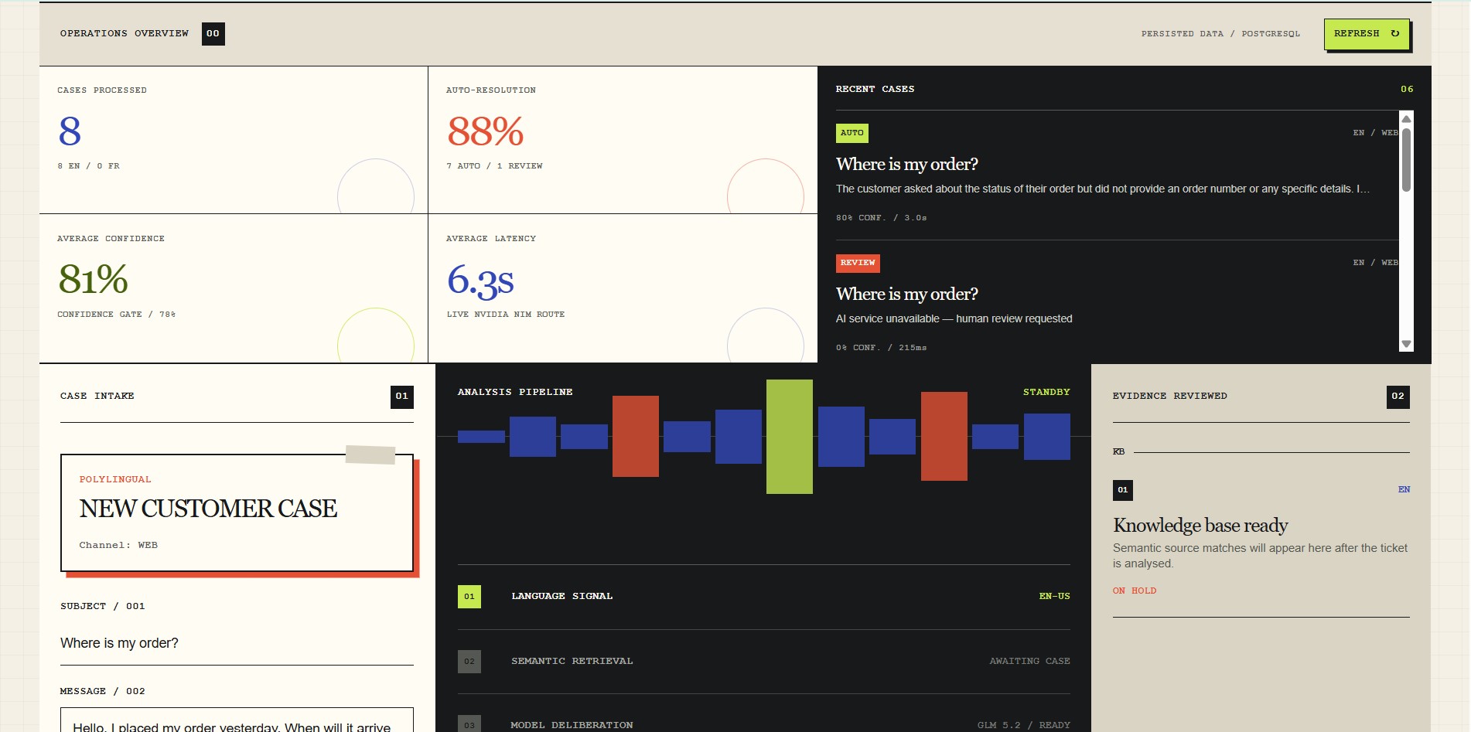The width and height of the screenshot is (1471, 732).
Task: Click the "00" badge beside Operations Overview
Action: click(x=213, y=34)
